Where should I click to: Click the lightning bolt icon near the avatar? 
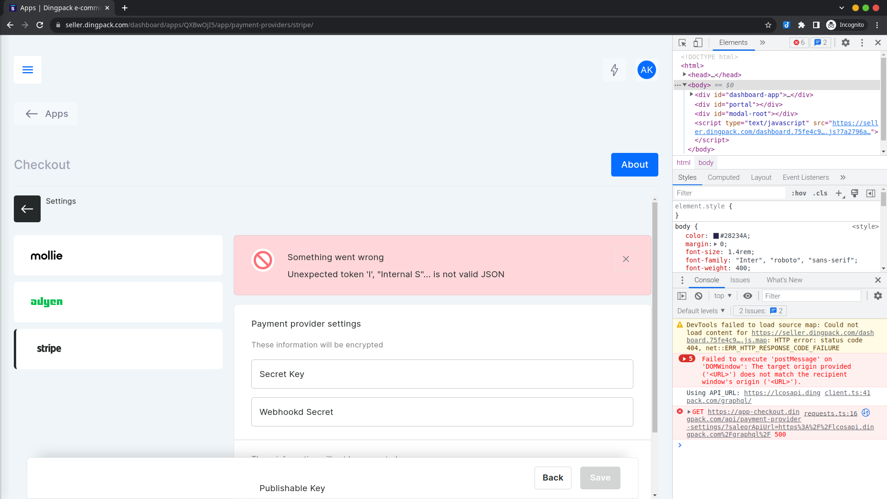(x=614, y=70)
